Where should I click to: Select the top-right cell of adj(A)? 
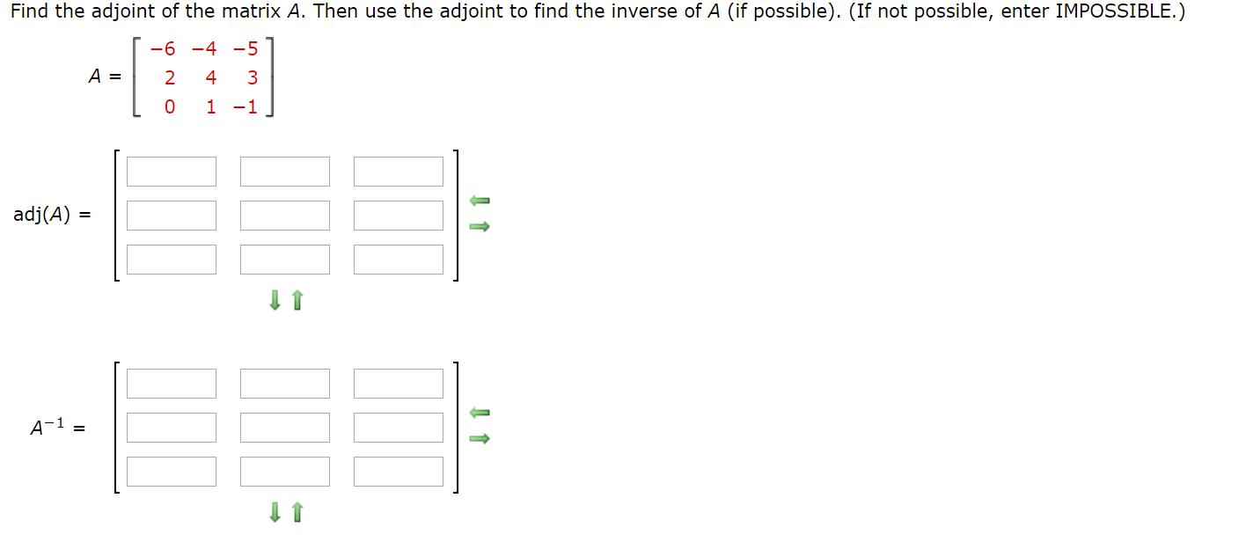point(398,171)
